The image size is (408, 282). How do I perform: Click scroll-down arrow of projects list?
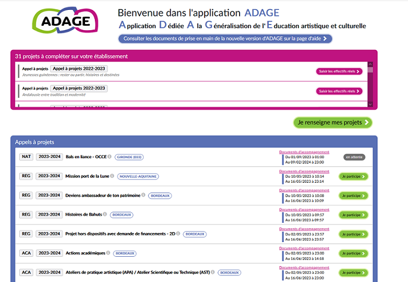coord(370,104)
